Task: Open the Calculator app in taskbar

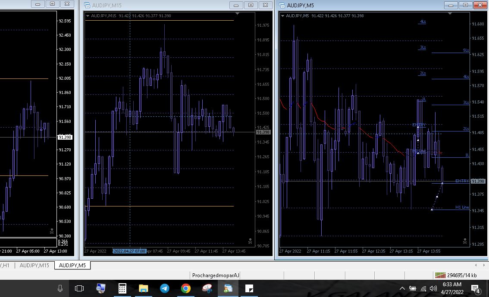Action: [x=122, y=288]
